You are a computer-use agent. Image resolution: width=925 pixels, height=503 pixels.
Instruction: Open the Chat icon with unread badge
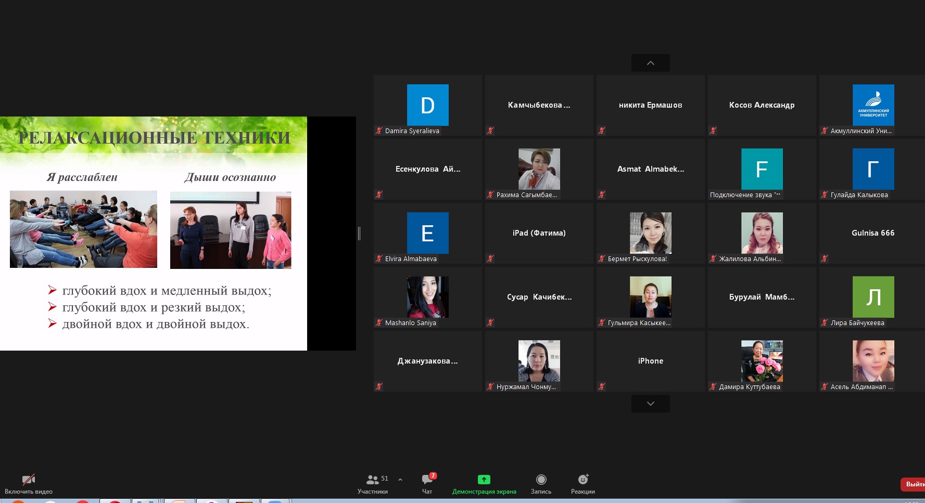427,480
